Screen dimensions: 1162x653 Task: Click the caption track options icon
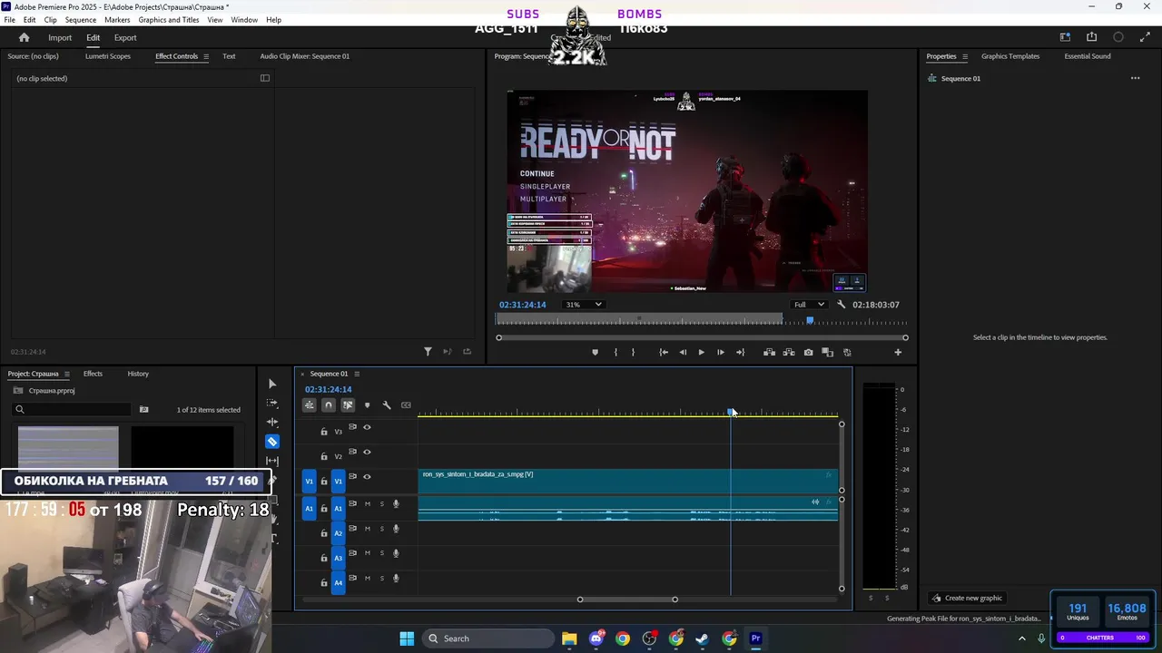pos(406,405)
